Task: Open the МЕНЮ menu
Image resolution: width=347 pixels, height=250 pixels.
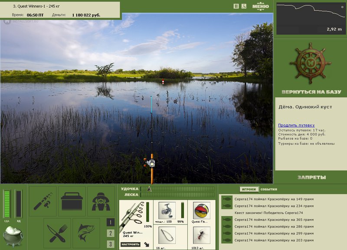Action: click(261, 6)
